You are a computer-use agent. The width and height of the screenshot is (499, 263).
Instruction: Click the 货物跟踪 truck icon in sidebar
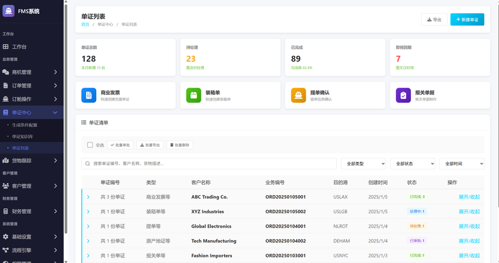pos(6,160)
